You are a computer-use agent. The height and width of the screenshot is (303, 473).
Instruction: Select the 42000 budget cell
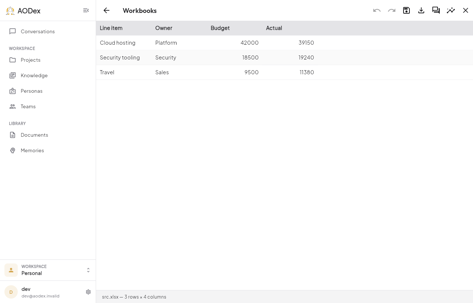(x=235, y=43)
